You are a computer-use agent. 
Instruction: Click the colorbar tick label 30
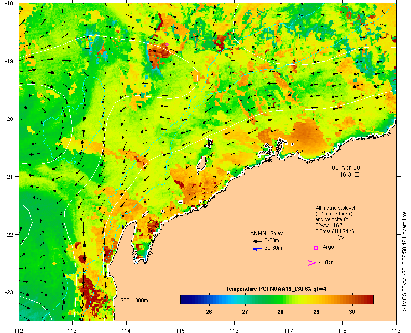(352, 312)
